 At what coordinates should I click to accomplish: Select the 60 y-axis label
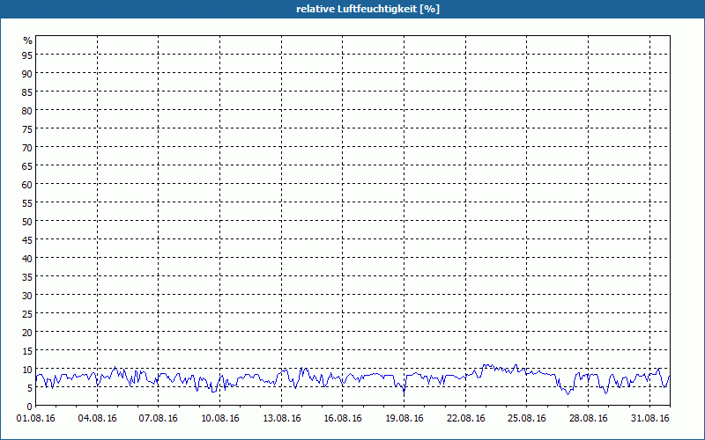pos(27,185)
